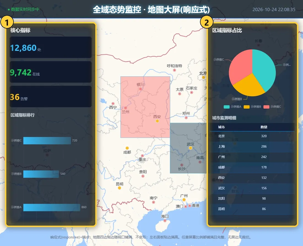Select the 上海 row in the city table

click(x=252, y=147)
